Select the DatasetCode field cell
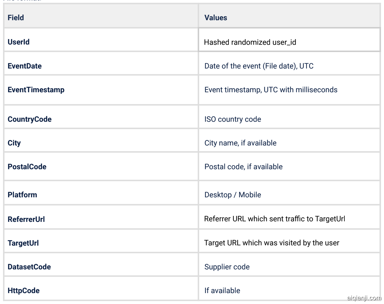 29,267
